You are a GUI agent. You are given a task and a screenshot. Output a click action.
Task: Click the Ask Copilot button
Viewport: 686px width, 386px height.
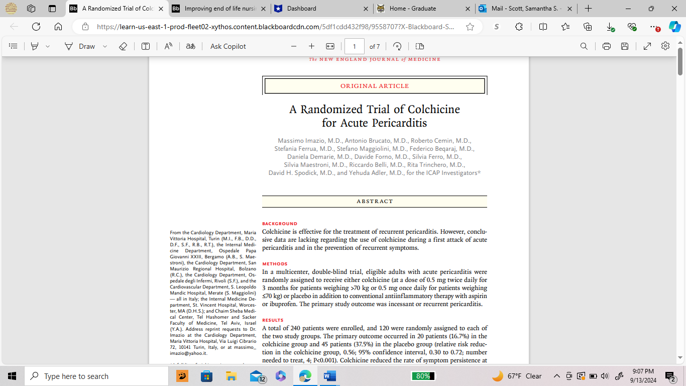pyautogui.click(x=228, y=46)
